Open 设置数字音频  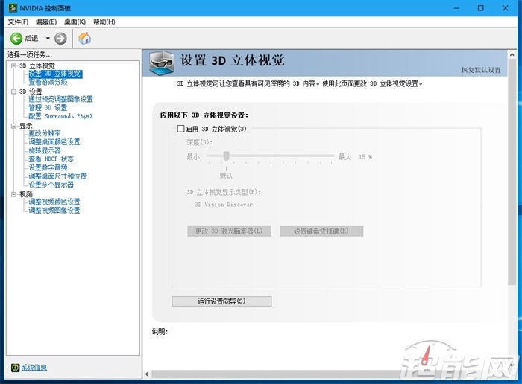48,167
